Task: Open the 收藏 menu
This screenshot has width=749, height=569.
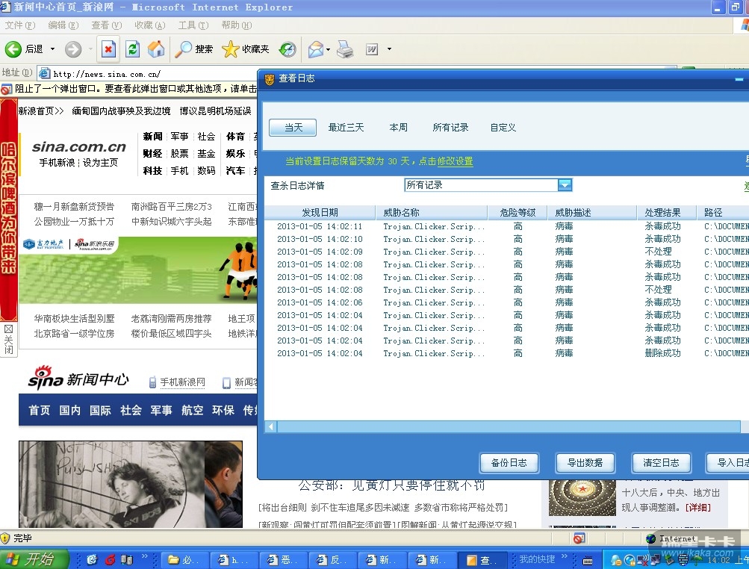Action: [x=149, y=25]
